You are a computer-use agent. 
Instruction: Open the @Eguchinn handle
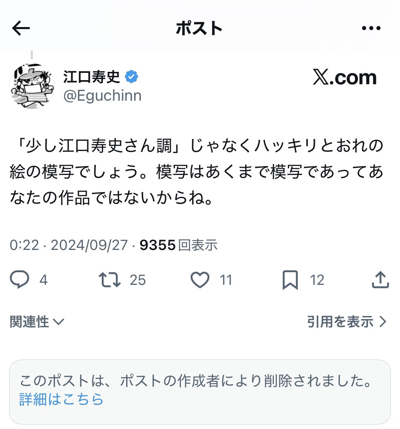pyautogui.click(x=102, y=96)
